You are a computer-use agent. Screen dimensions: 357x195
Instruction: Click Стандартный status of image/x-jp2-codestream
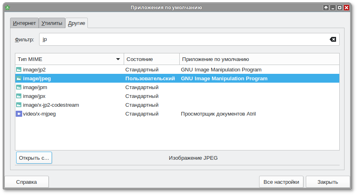(142, 105)
